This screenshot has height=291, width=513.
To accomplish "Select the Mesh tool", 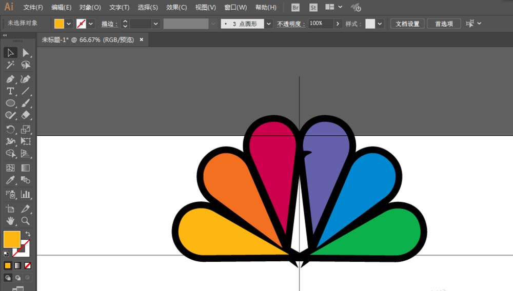I will click(10, 168).
